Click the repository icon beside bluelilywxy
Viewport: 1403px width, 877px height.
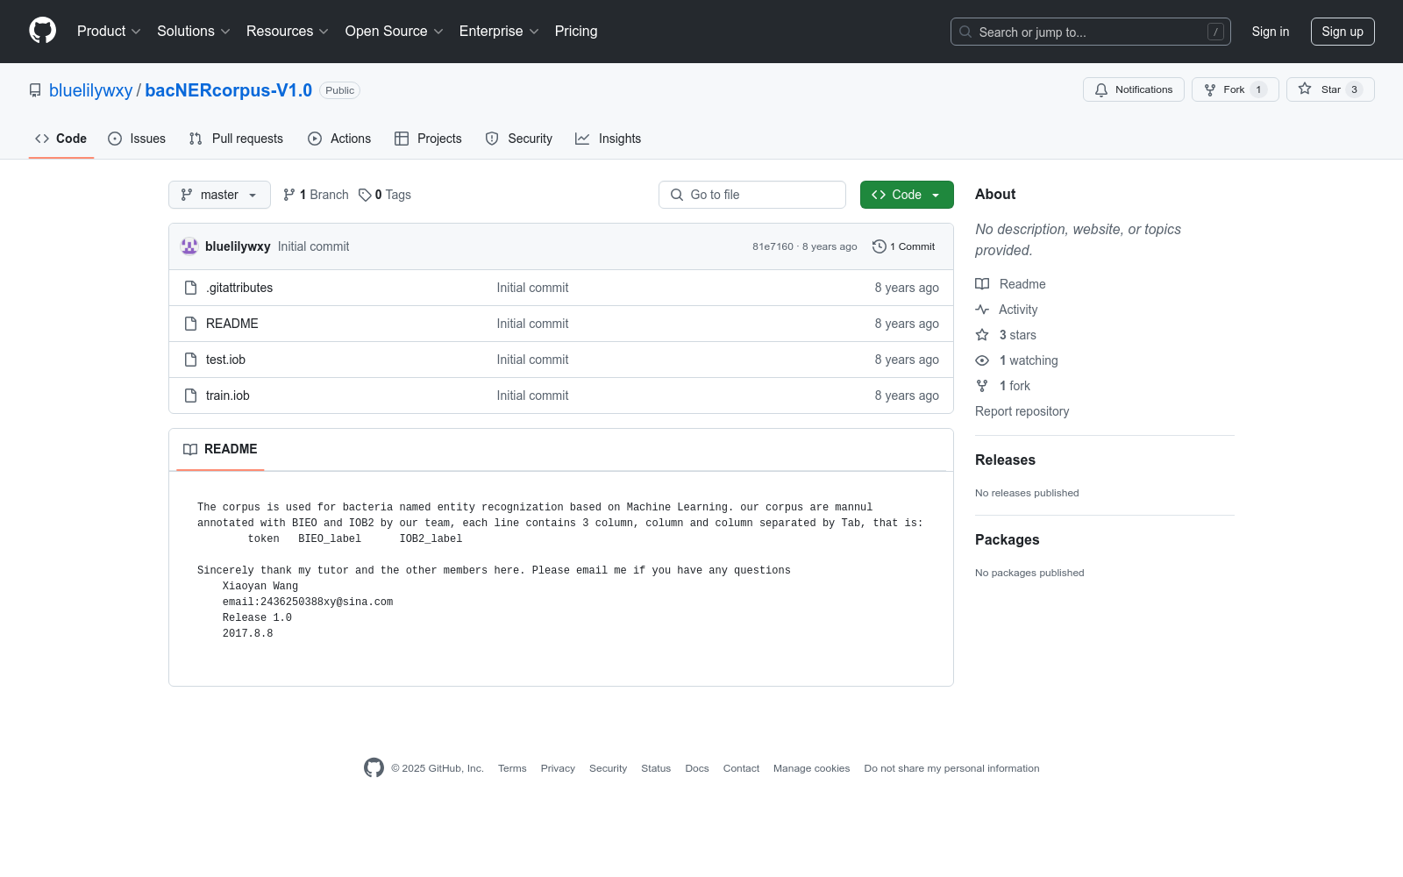[35, 90]
